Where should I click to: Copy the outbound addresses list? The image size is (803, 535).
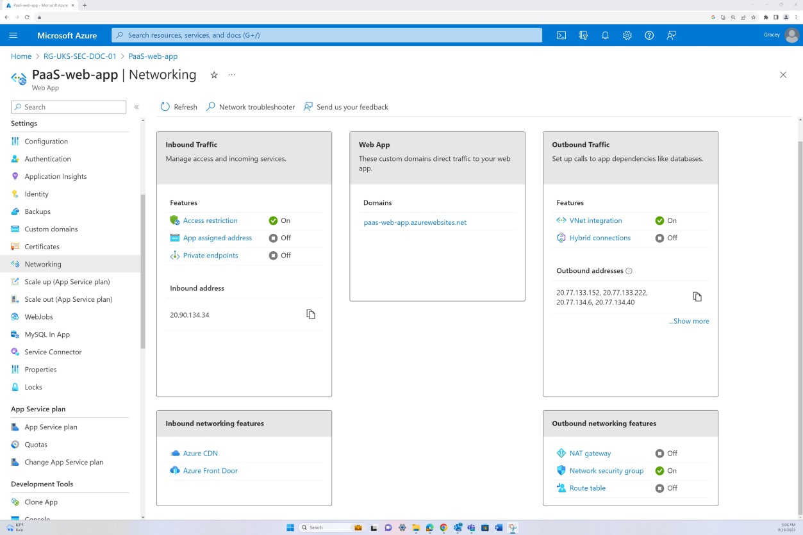pos(698,296)
